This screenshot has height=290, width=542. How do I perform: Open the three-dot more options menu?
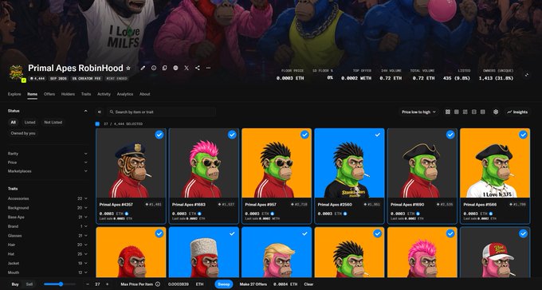pyautogui.click(x=208, y=68)
